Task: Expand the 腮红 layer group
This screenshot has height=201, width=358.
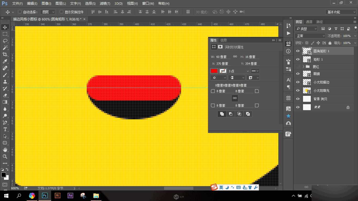Action: [303, 66]
